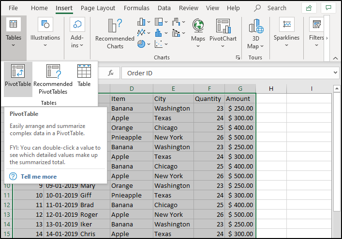Select the Quantity header cell
Image resolution: width=342 pixels, height=239 pixels.
(209, 98)
